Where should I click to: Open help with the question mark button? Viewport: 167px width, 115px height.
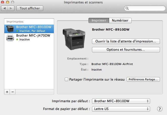pos(160,109)
